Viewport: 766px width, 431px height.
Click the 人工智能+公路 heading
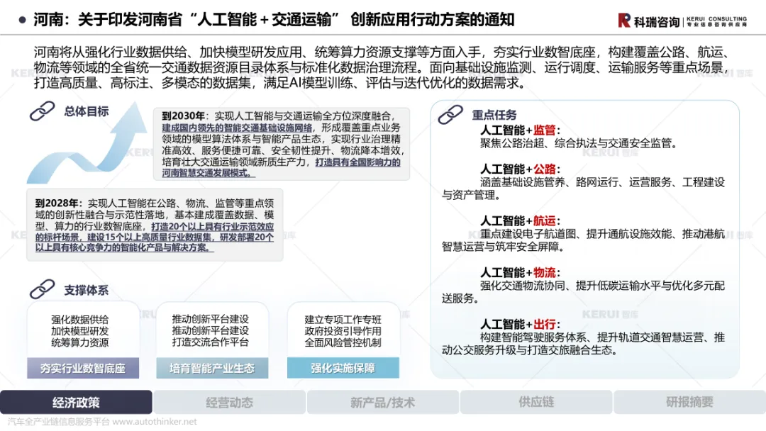[x=520, y=169]
